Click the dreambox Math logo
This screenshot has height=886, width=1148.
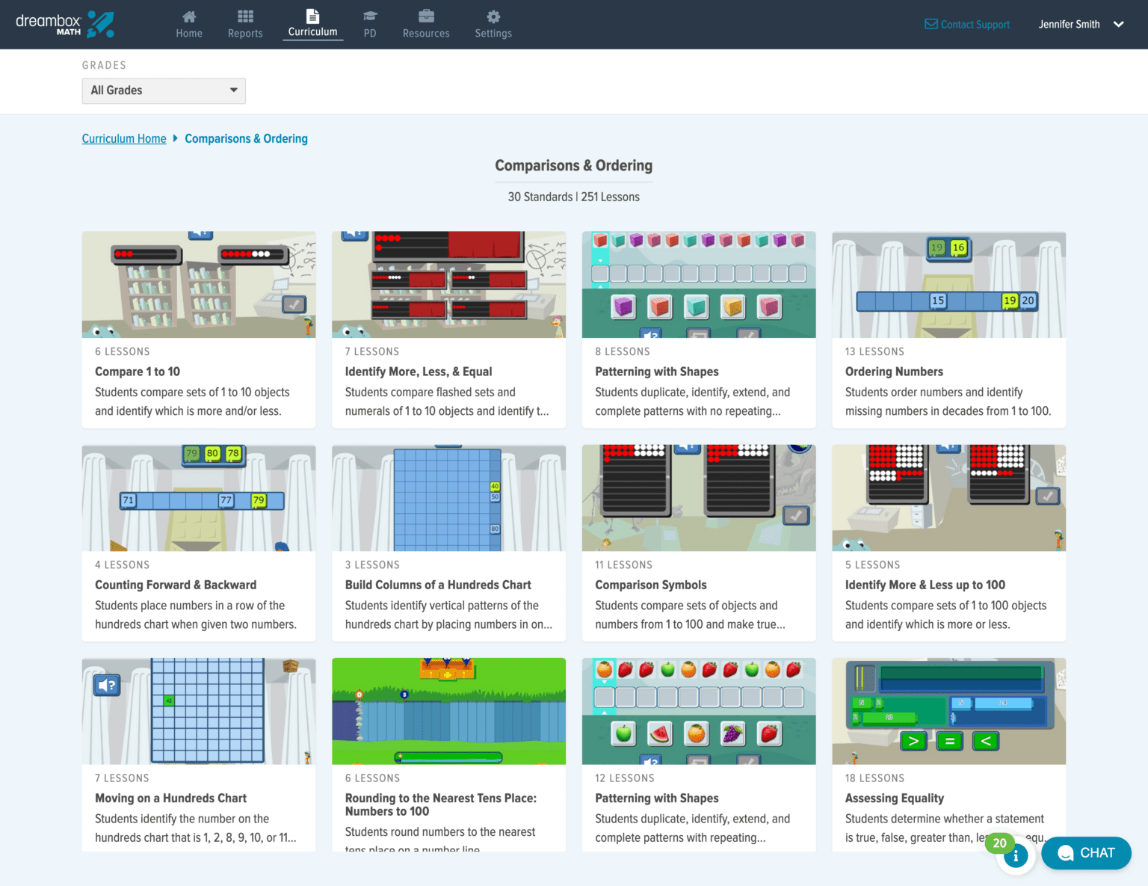pyautogui.click(x=66, y=23)
